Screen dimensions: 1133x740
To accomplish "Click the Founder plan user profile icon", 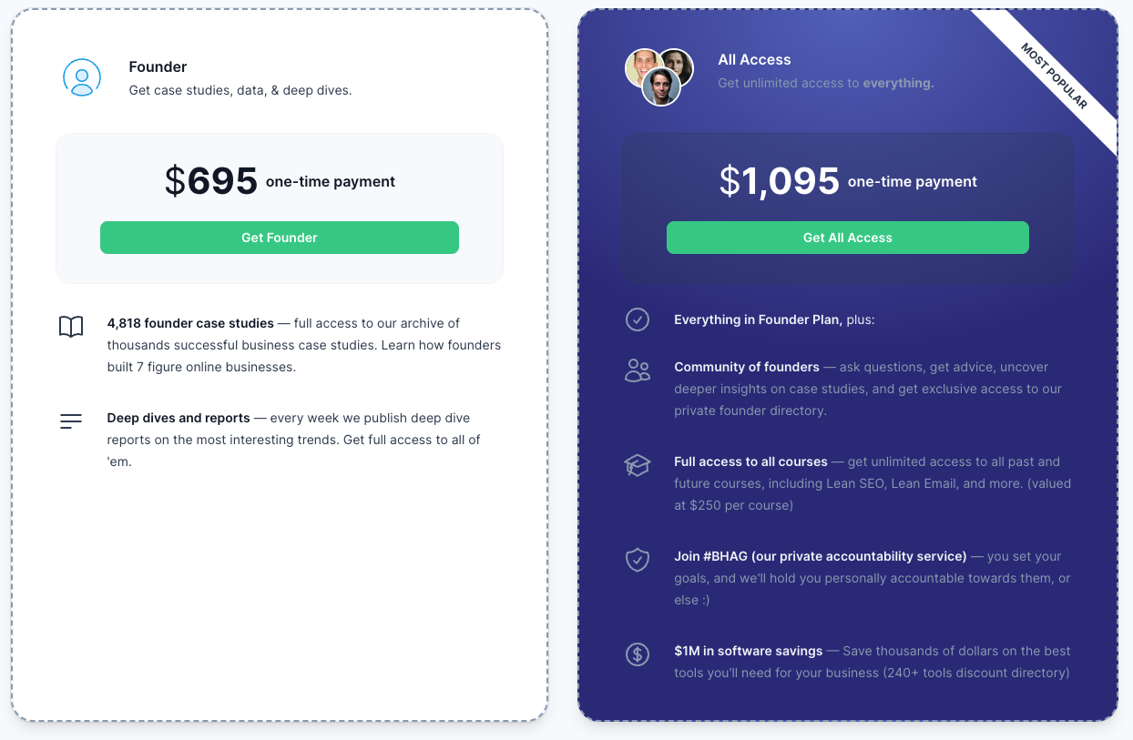I will pos(82,77).
